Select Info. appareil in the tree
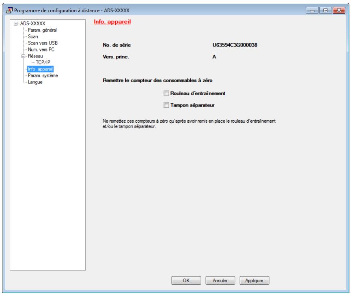Viewport: 351px width, 294px height. (40, 69)
